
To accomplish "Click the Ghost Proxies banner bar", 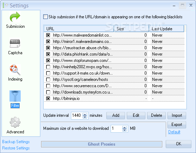I will pos(102,144).
